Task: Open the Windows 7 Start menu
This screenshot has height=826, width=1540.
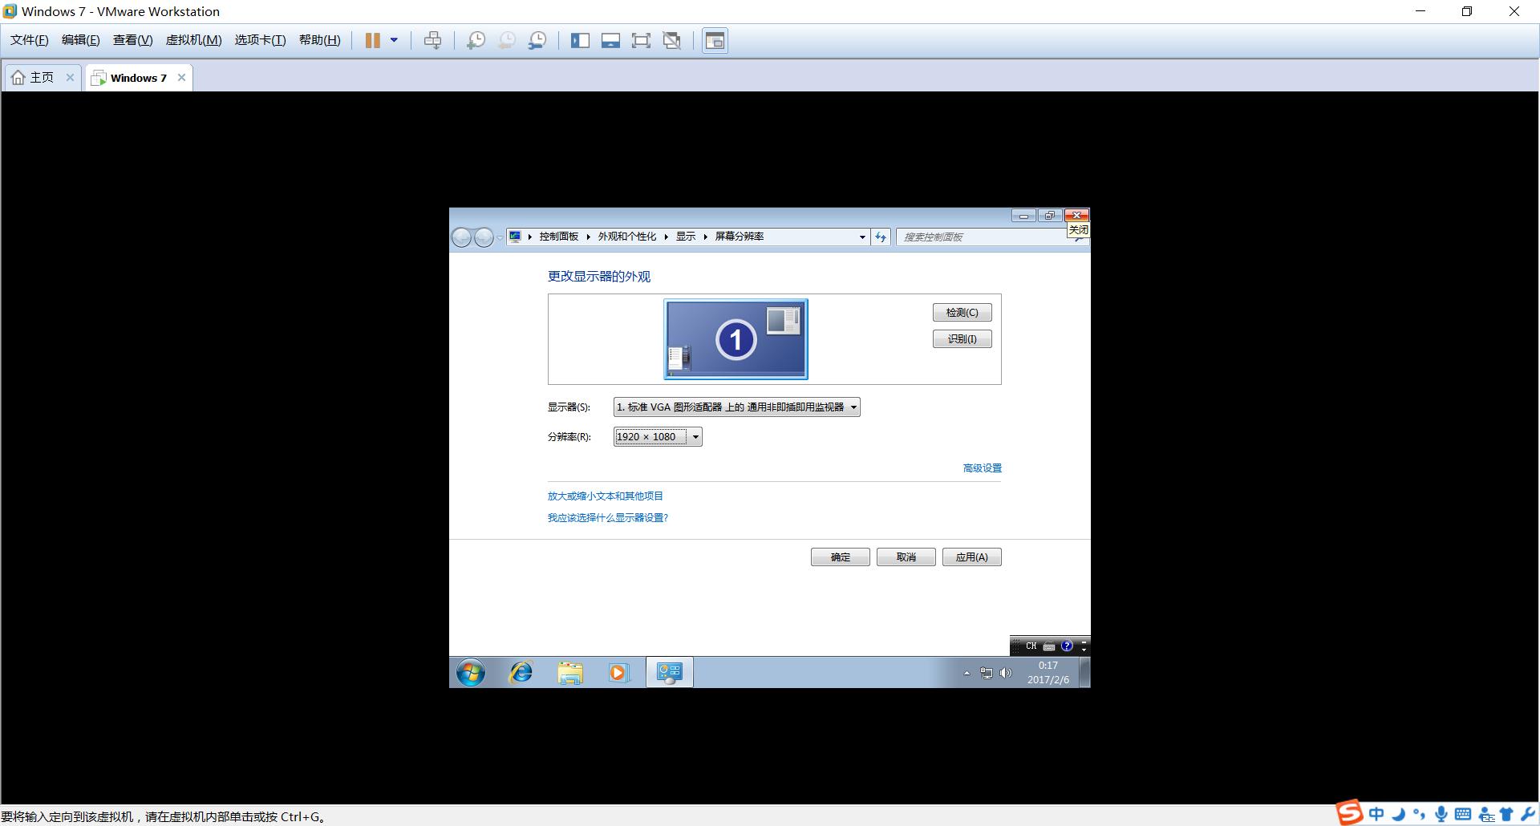Action: pyautogui.click(x=471, y=672)
